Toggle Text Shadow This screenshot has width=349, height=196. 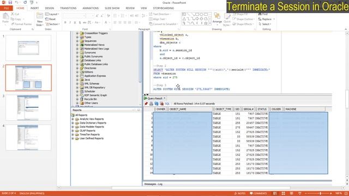[80, 22]
